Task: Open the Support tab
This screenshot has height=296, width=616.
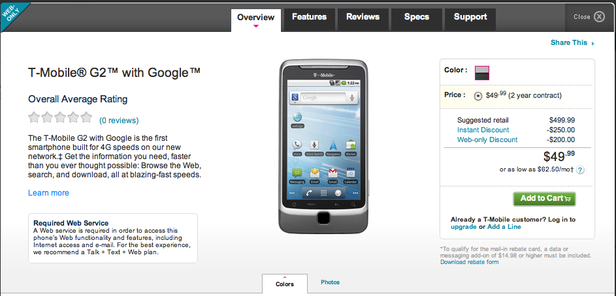Action: [x=470, y=17]
